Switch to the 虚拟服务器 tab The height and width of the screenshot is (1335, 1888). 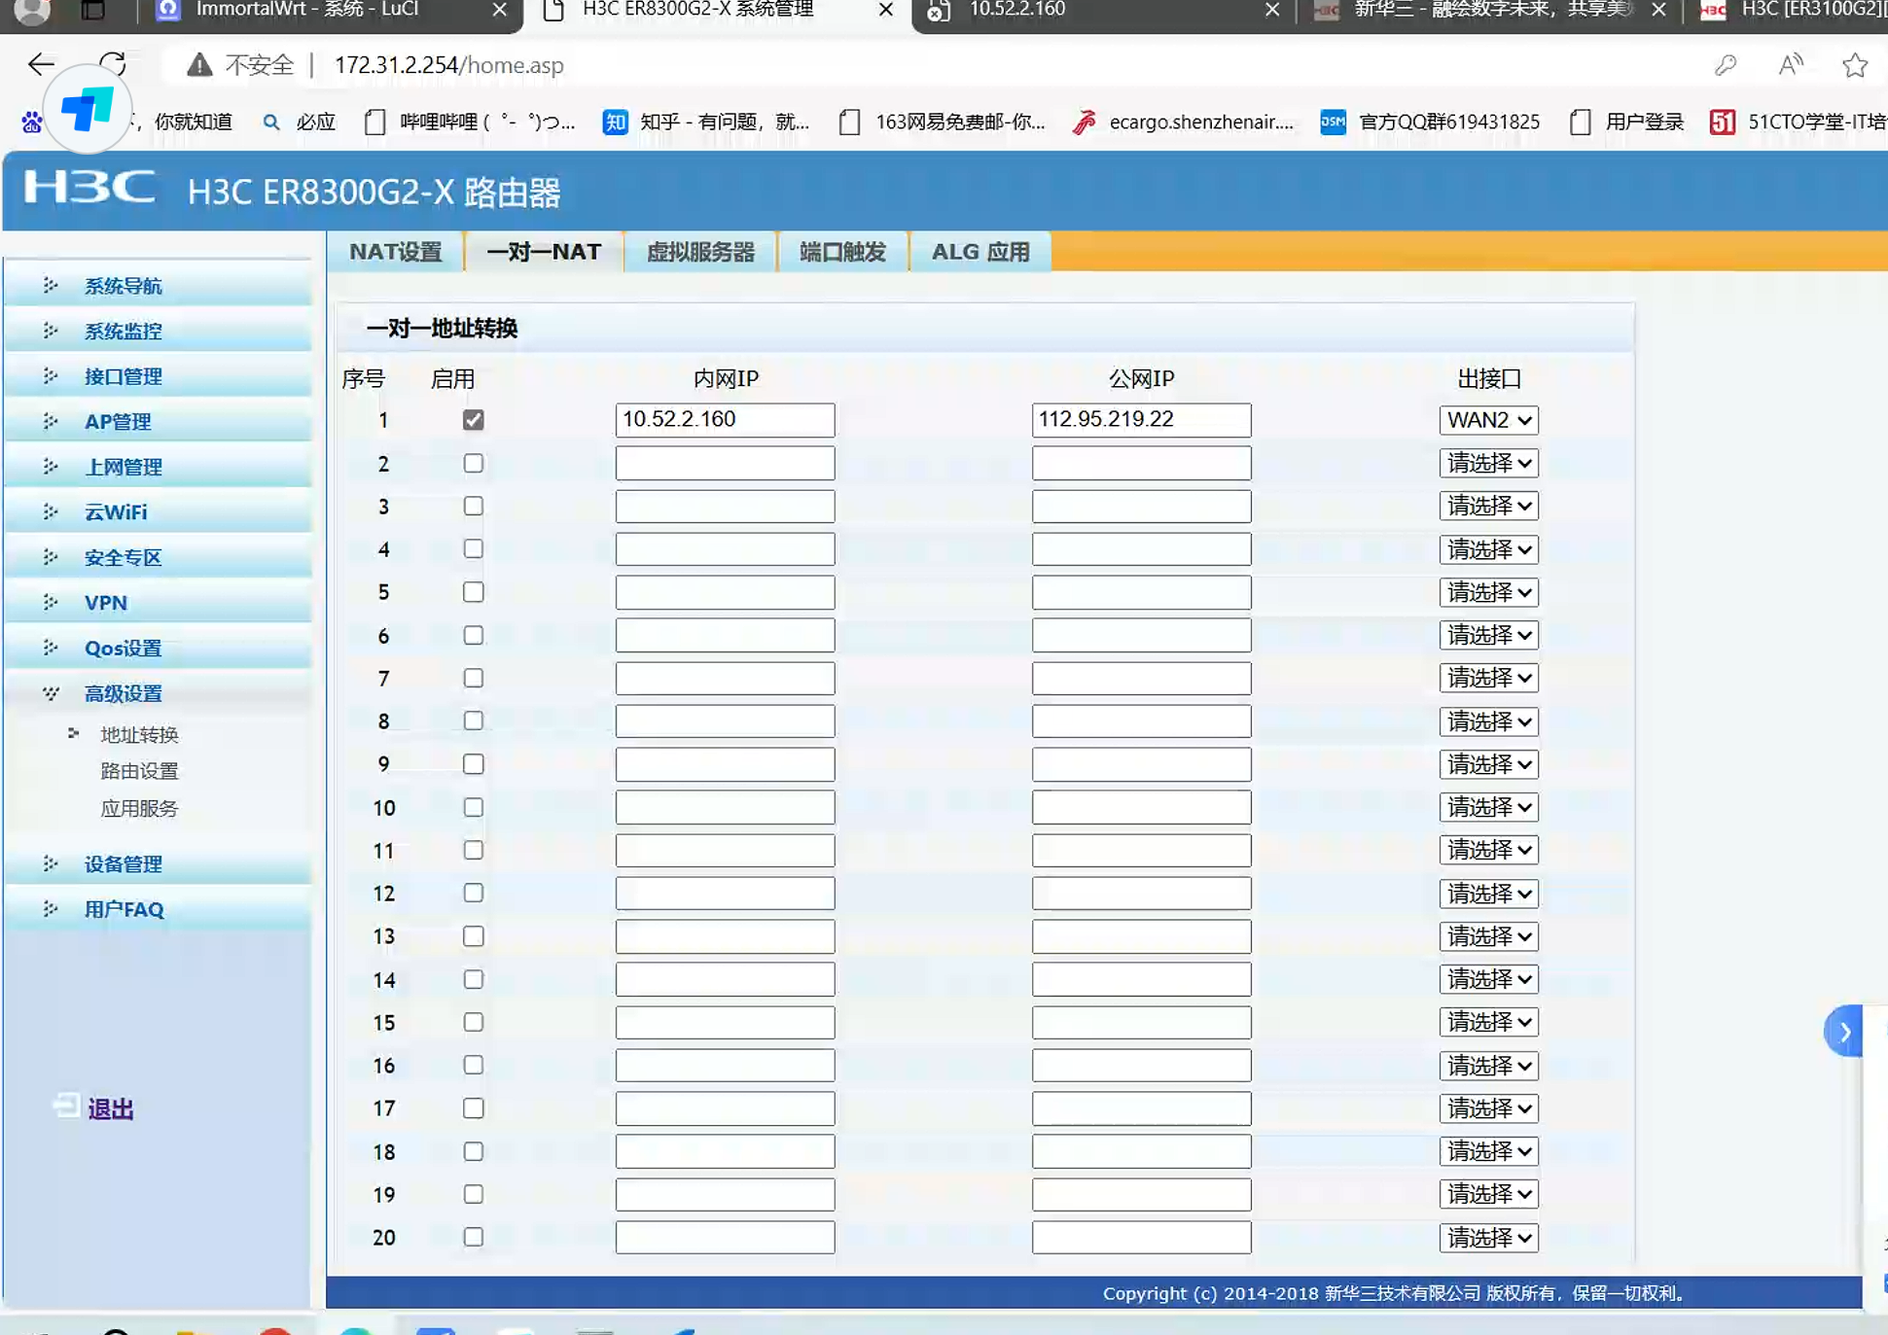pos(700,252)
